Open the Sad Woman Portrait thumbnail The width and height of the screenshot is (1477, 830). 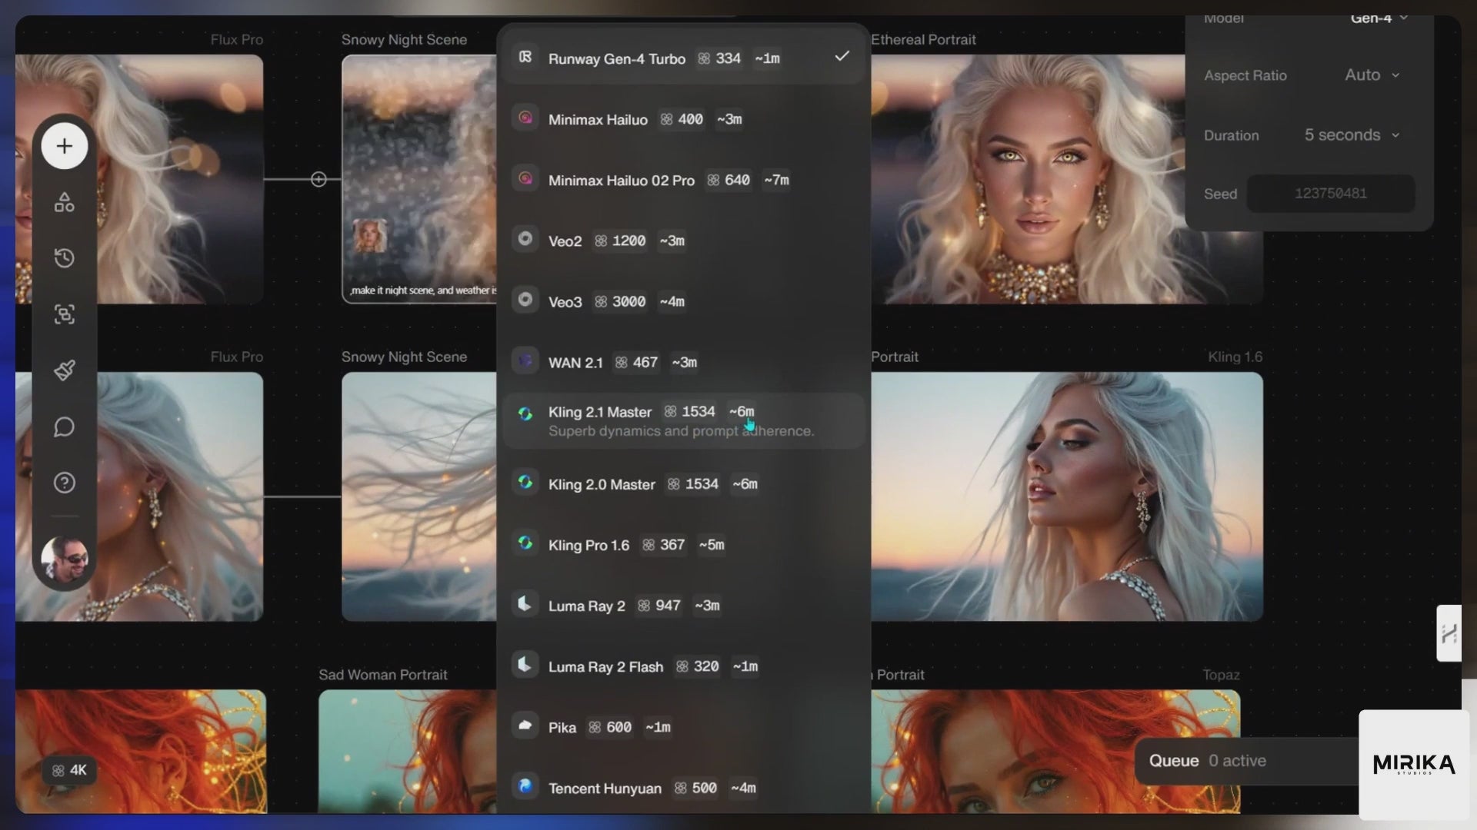(408, 752)
